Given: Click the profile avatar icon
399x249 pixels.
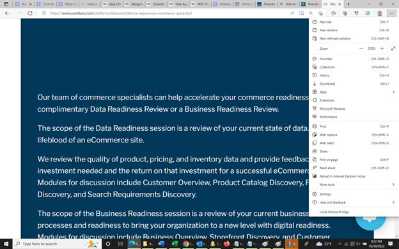Looking at the screenshot, I should pos(380,13).
